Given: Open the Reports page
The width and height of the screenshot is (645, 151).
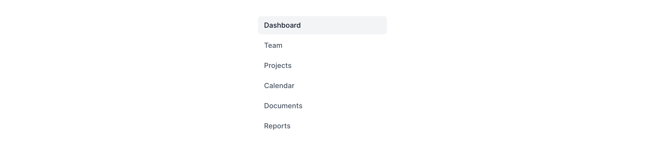Looking at the screenshot, I should click(277, 126).
